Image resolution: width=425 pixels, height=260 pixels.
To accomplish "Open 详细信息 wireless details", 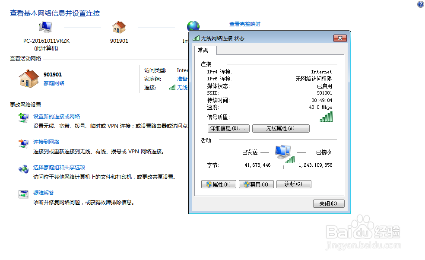I will click(x=228, y=128).
